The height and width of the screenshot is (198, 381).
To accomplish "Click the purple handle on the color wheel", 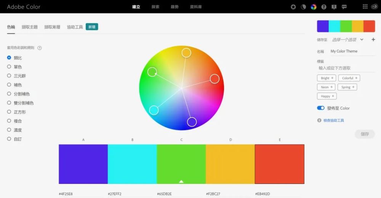I will pyautogui.click(x=192, y=122).
